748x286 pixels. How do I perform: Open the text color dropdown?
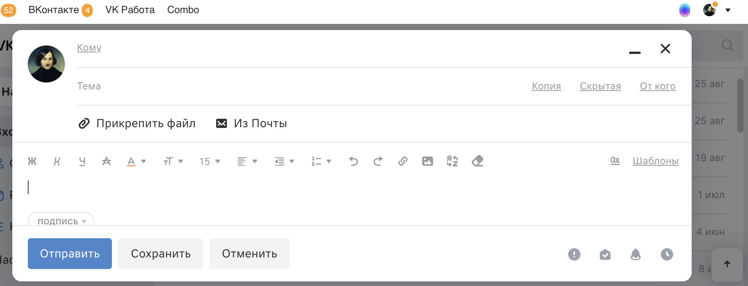(136, 161)
